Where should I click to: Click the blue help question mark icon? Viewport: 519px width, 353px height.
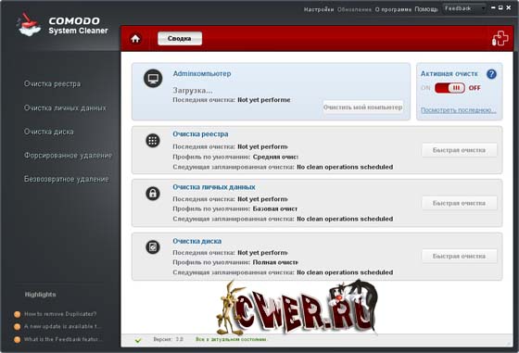[x=491, y=74]
